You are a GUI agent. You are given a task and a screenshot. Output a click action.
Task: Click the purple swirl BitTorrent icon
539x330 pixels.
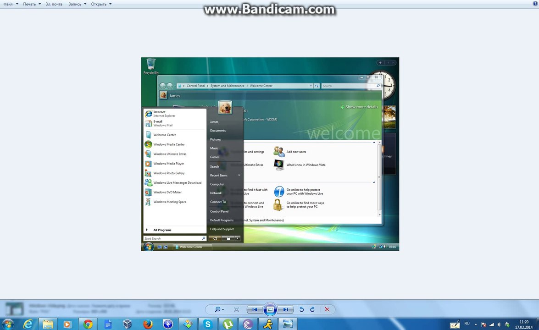click(248, 324)
